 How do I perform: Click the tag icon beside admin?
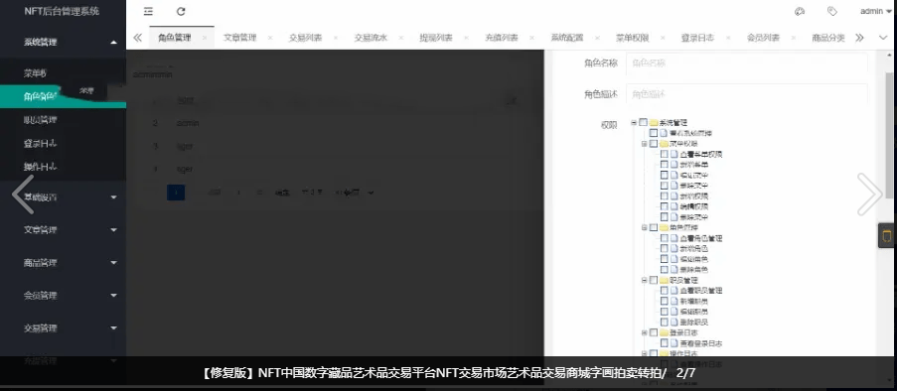[x=832, y=12]
